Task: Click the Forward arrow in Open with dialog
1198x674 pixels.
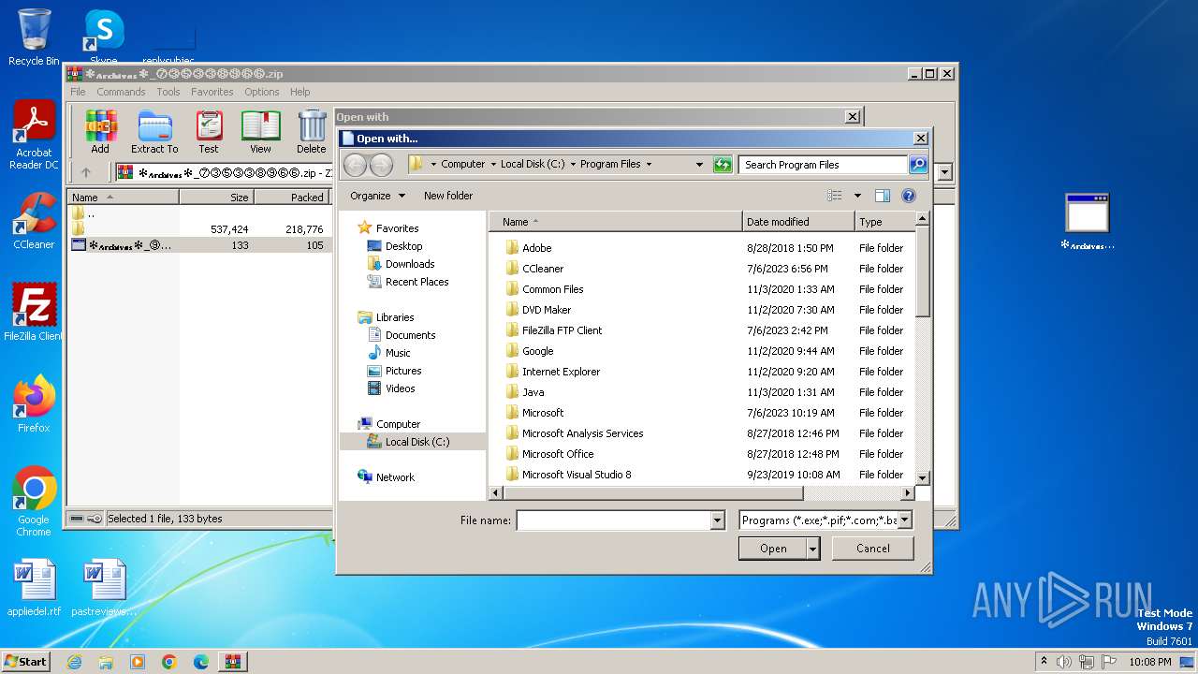Action: tap(381, 165)
